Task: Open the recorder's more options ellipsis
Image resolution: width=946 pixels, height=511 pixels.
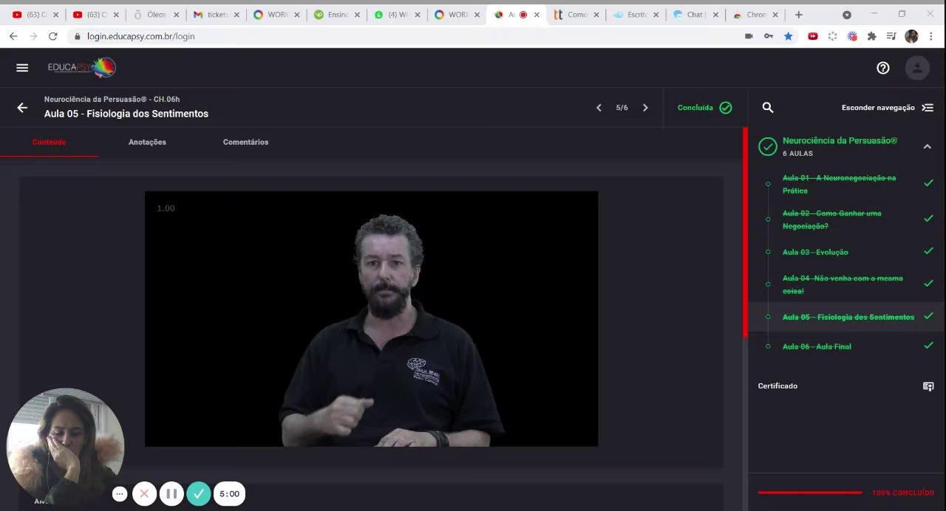Action: click(120, 494)
